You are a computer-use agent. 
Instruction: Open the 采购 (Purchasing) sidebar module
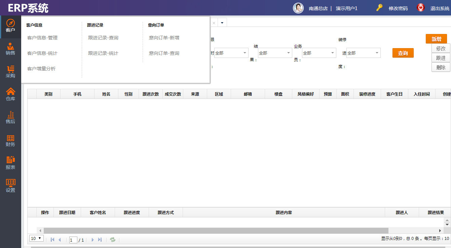[x=10, y=72]
